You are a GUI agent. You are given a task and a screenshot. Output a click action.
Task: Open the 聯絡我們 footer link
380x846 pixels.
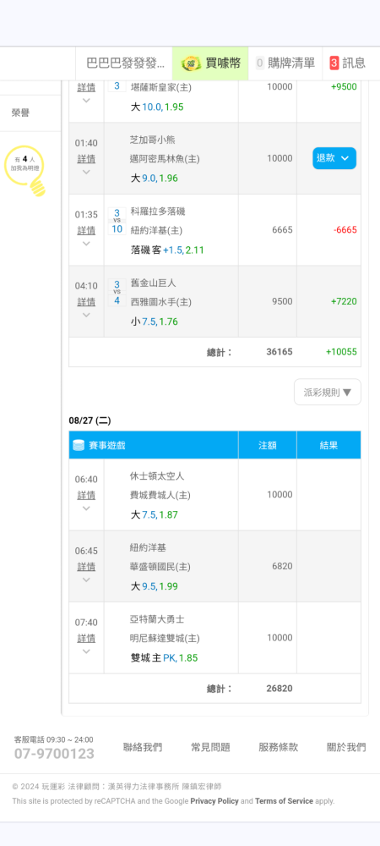click(143, 747)
